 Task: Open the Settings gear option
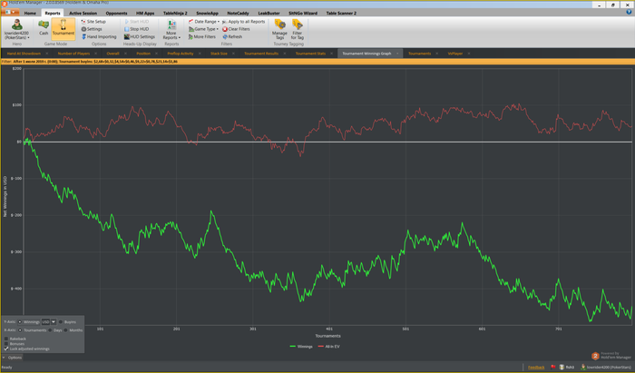click(x=92, y=29)
